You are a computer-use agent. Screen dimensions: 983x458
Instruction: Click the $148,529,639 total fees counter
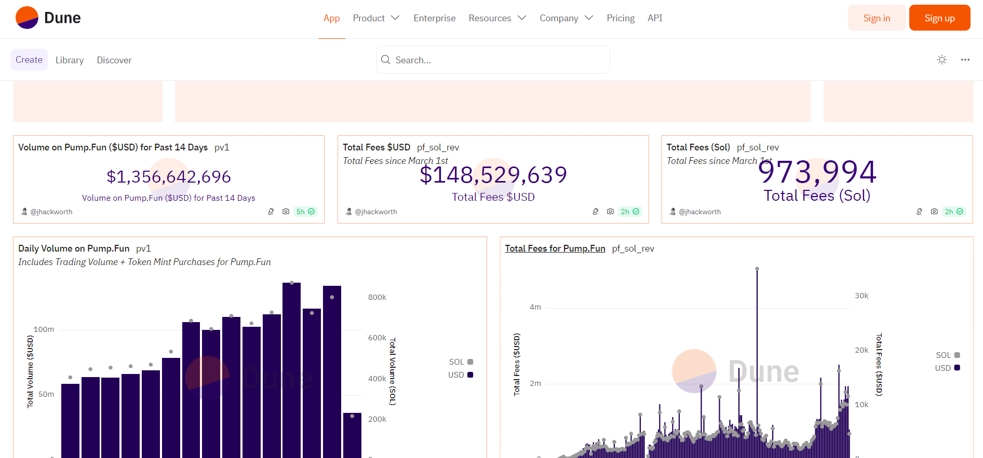493,175
